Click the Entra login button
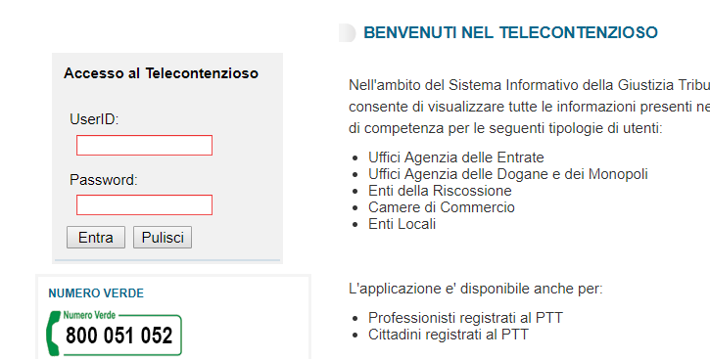Image resolution: width=710 pixels, height=359 pixels. pyautogui.click(x=96, y=238)
